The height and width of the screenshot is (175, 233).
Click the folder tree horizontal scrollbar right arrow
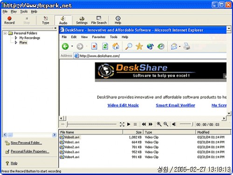(x=55, y=135)
